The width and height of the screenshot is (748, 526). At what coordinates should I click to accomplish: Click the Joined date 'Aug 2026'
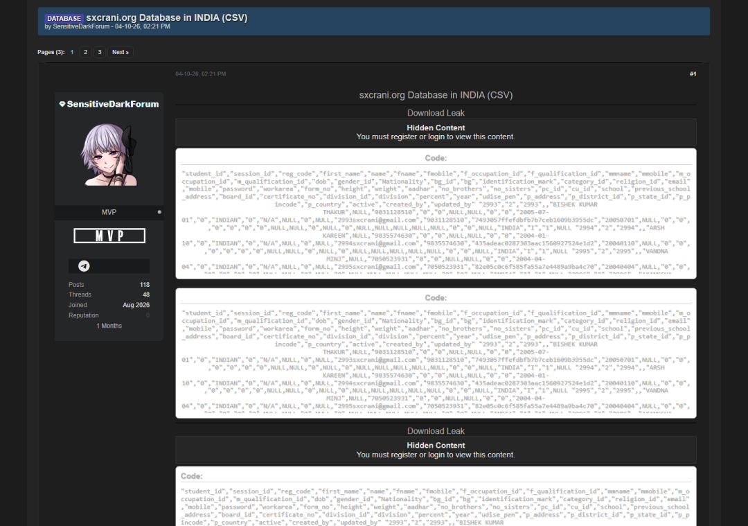point(136,305)
